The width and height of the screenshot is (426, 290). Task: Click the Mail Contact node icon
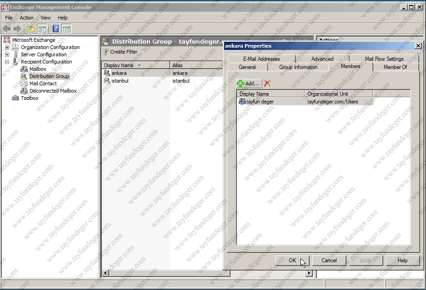click(x=24, y=84)
